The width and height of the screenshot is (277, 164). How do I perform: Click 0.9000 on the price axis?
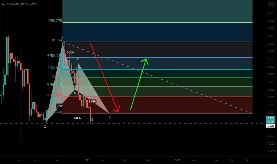tap(271, 75)
